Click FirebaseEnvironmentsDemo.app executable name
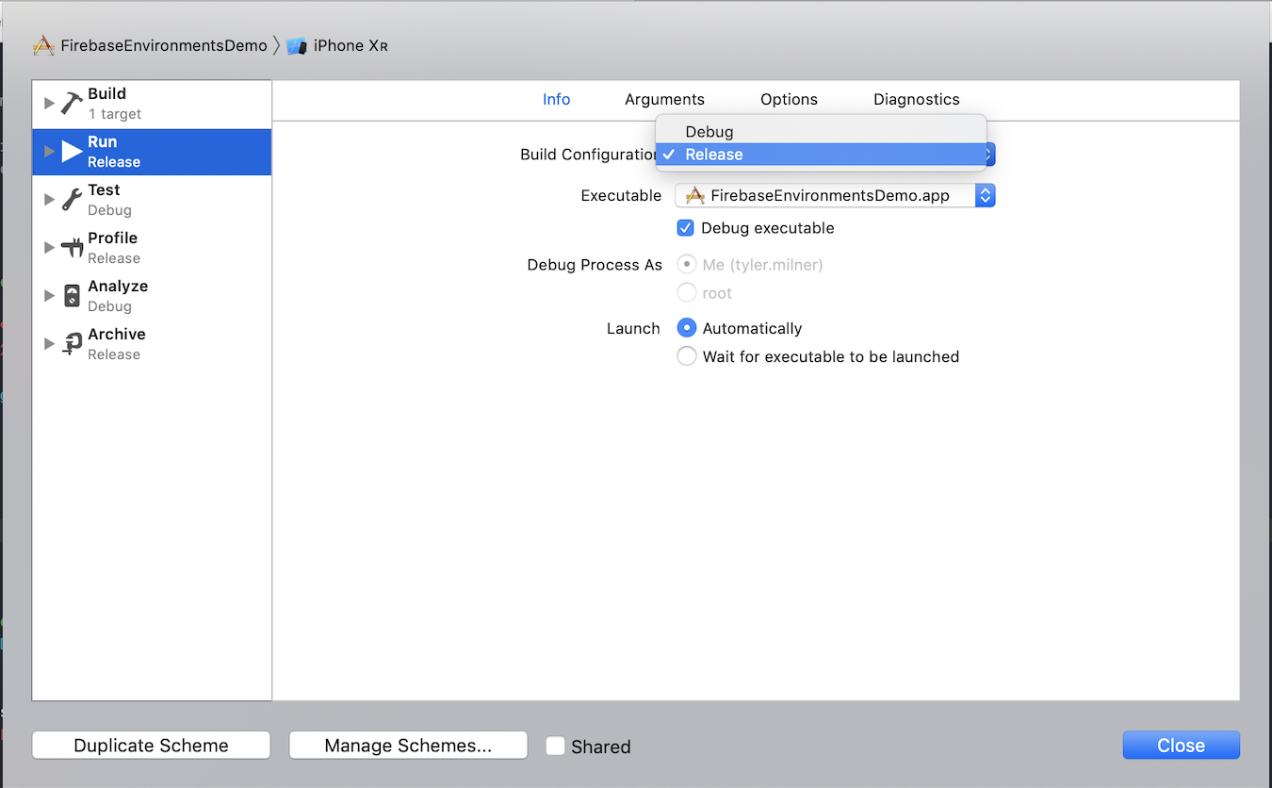This screenshot has width=1272, height=788. (830, 195)
